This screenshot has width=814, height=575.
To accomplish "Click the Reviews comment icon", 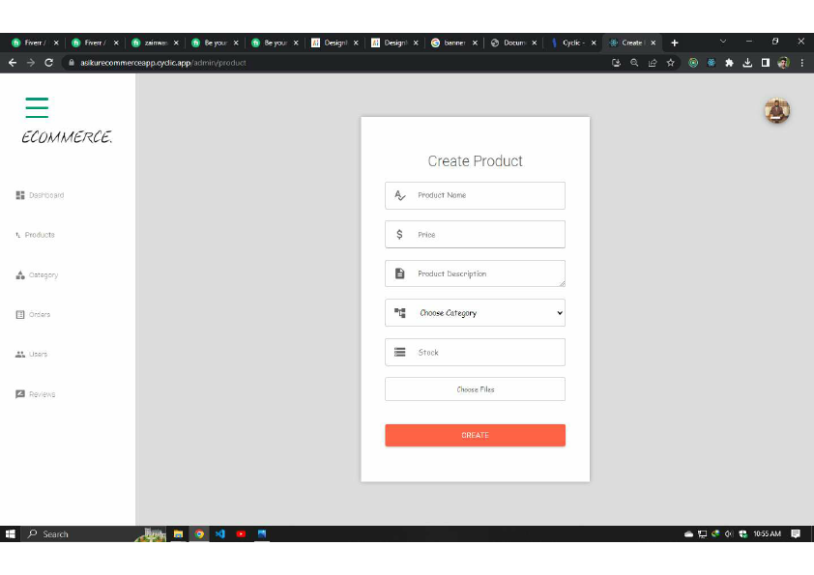I will tap(20, 394).
